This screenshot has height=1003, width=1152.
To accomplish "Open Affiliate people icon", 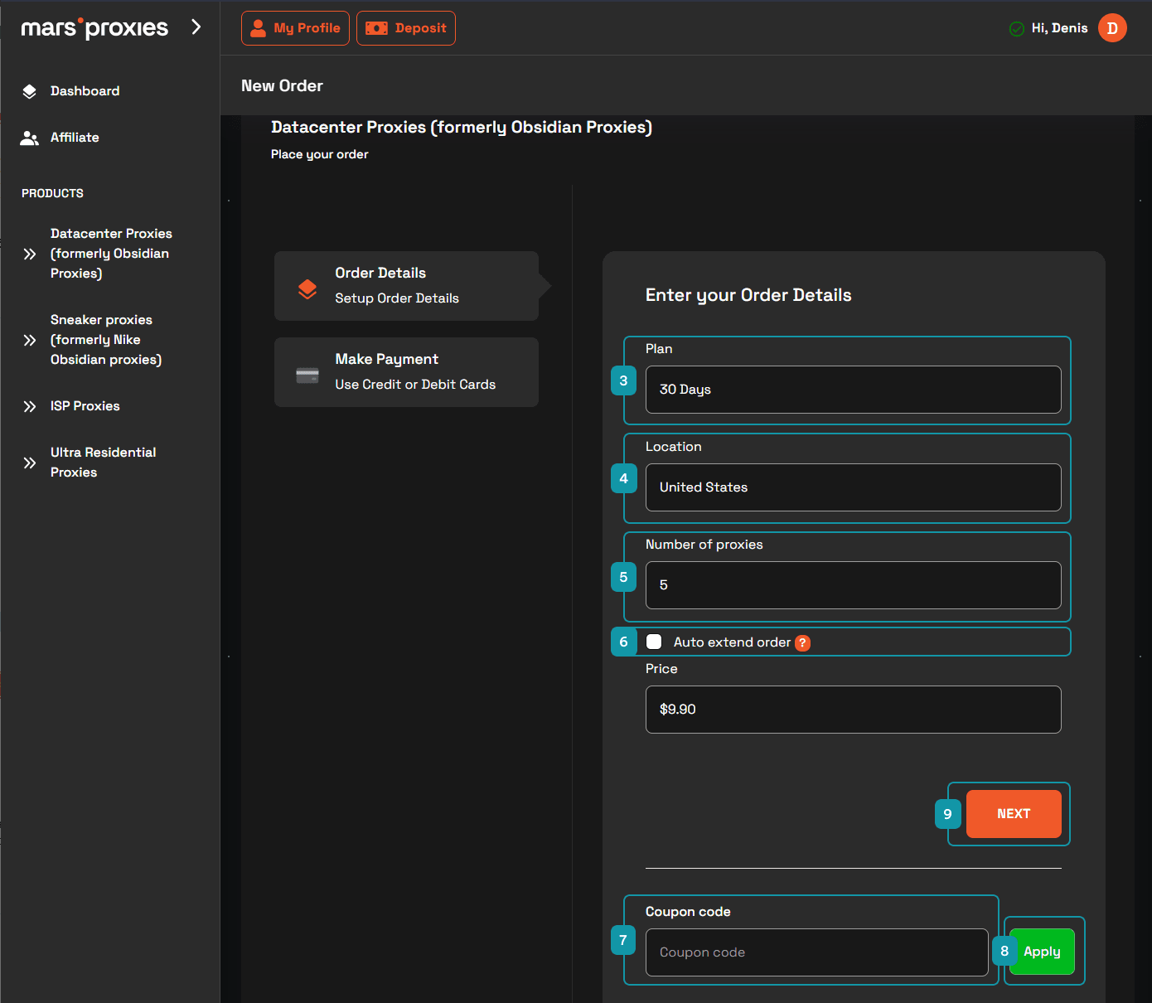I will click(30, 138).
